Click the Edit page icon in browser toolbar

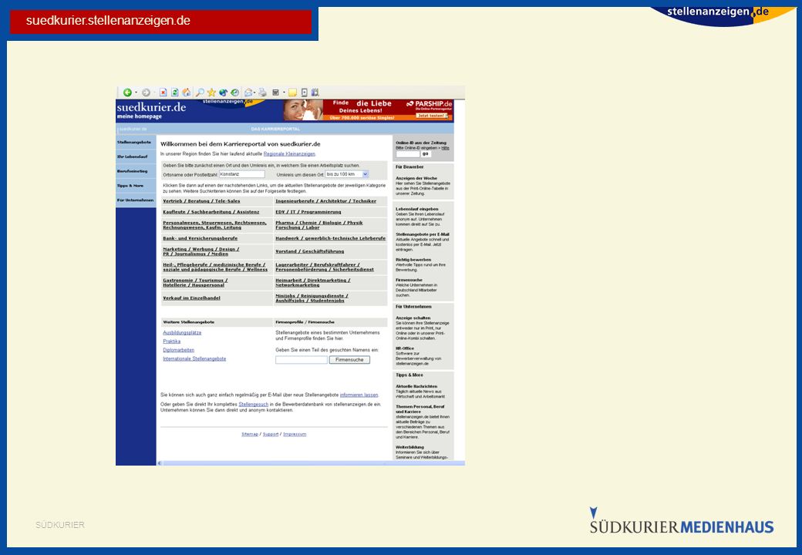pos(276,92)
